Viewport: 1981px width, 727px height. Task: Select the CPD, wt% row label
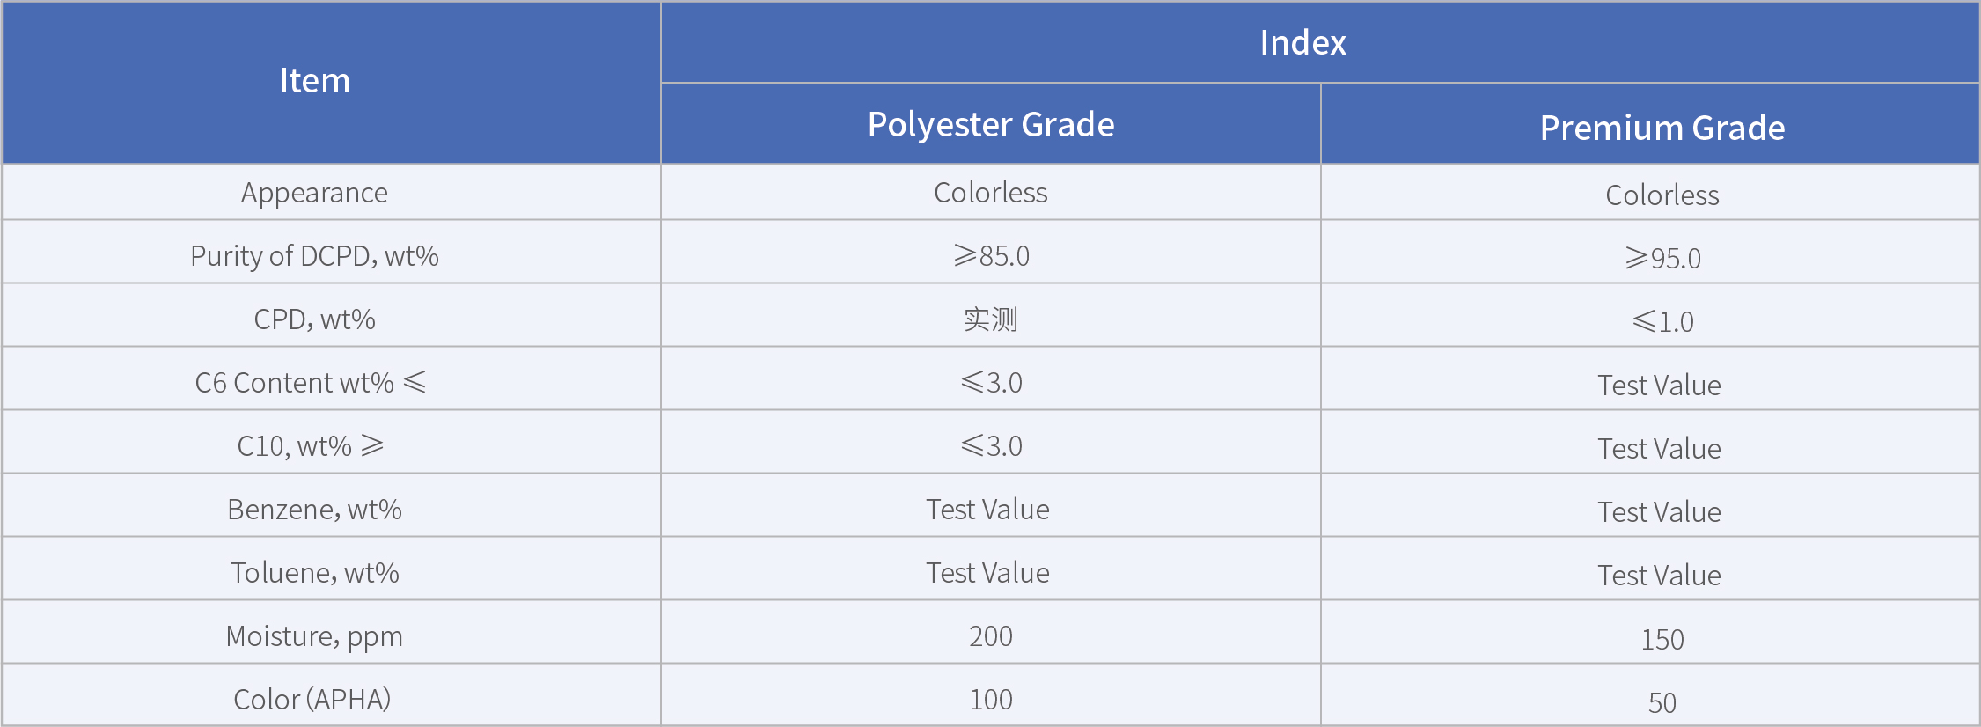[x=314, y=319]
